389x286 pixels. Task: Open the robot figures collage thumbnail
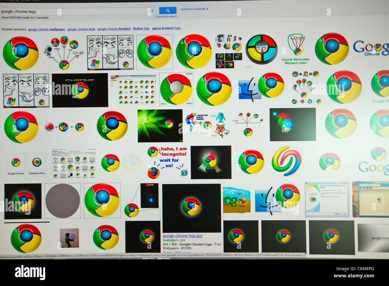pyautogui.click(x=229, y=51)
